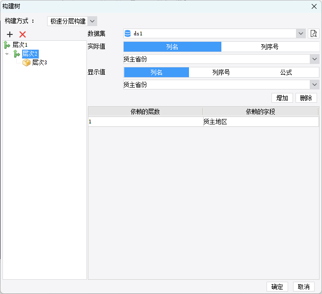Click the 依赖的层数 column header

point(145,112)
